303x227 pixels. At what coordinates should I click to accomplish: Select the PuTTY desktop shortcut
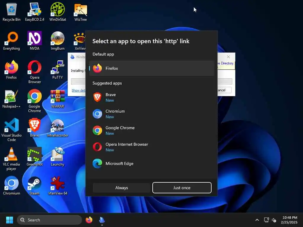tap(58, 70)
